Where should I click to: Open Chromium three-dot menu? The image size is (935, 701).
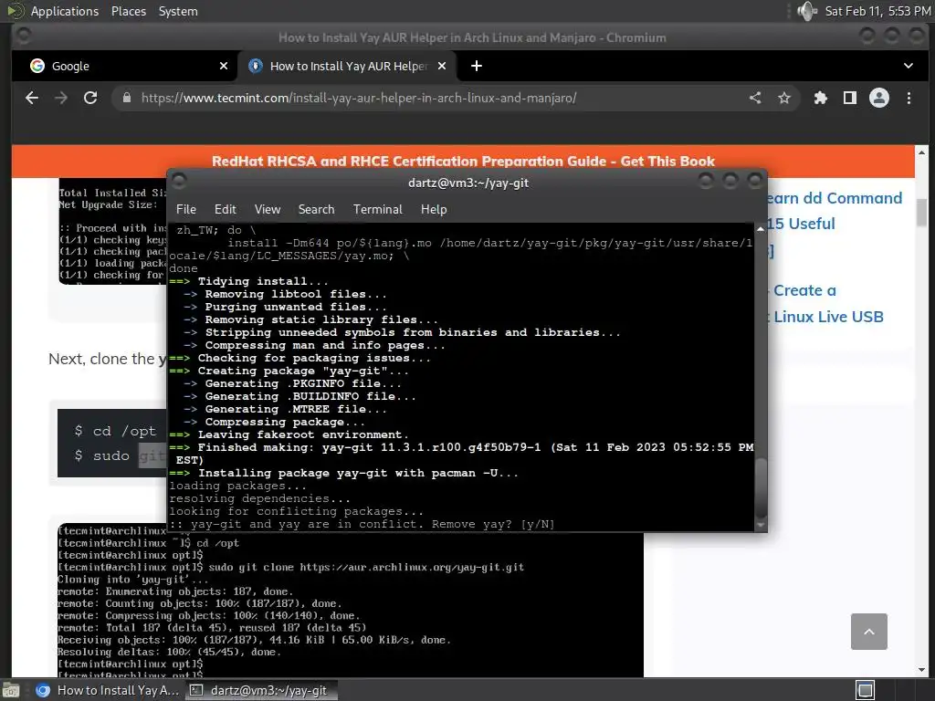[909, 98]
